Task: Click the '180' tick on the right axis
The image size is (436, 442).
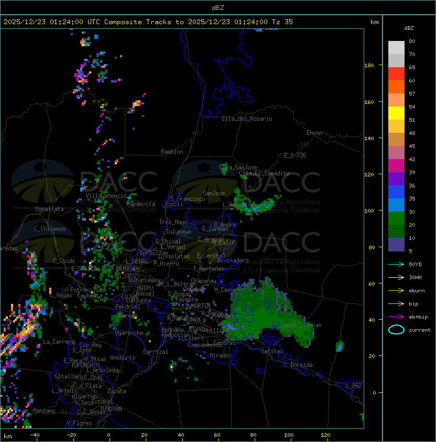Action: [369, 66]
